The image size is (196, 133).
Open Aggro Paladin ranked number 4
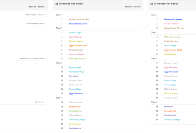(x=76, y=37)
